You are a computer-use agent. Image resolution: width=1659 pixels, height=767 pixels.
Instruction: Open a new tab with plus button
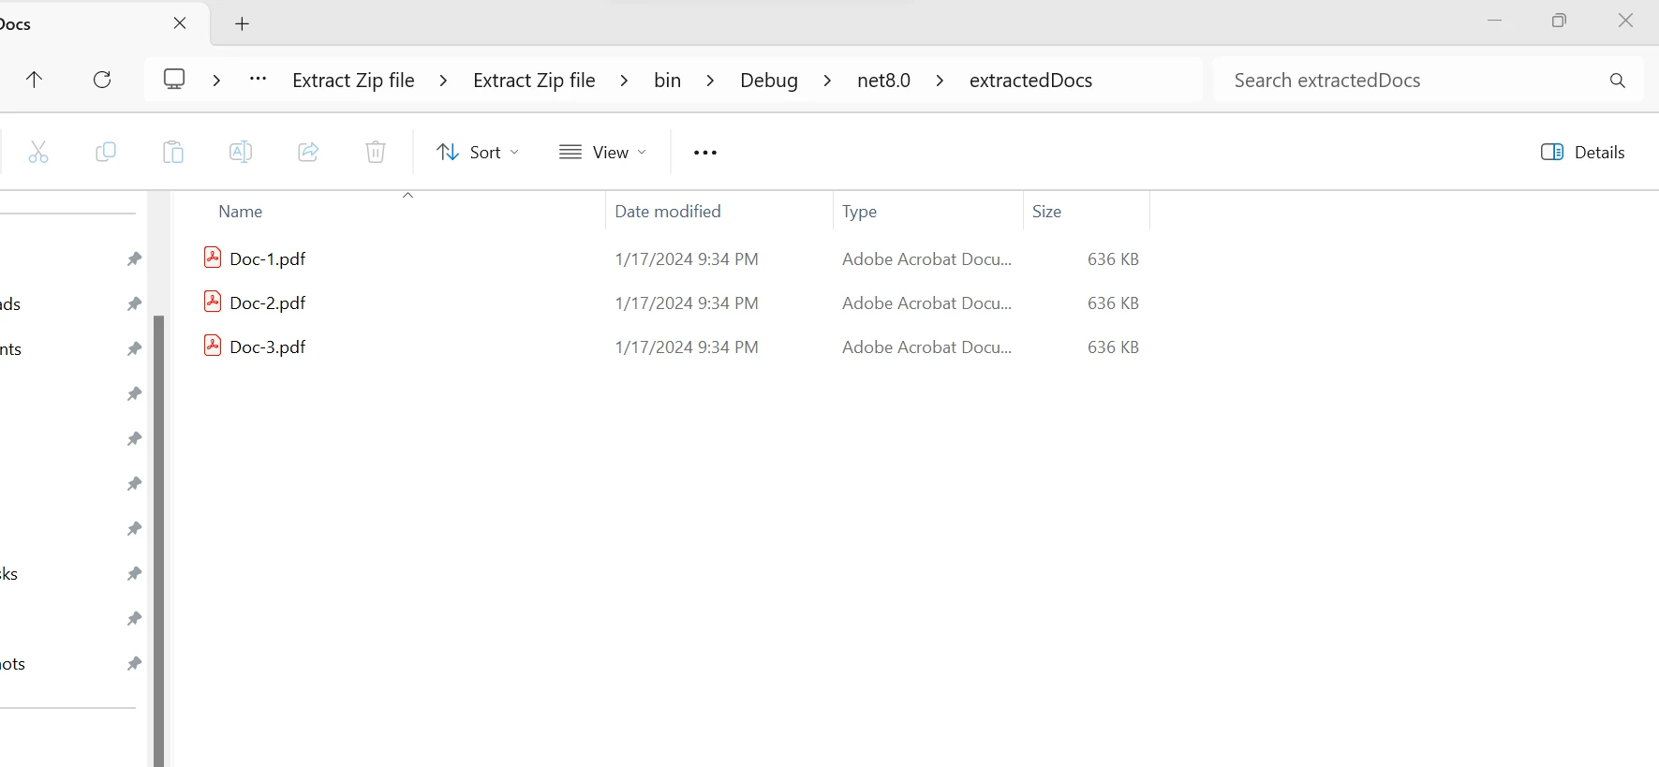242,24
